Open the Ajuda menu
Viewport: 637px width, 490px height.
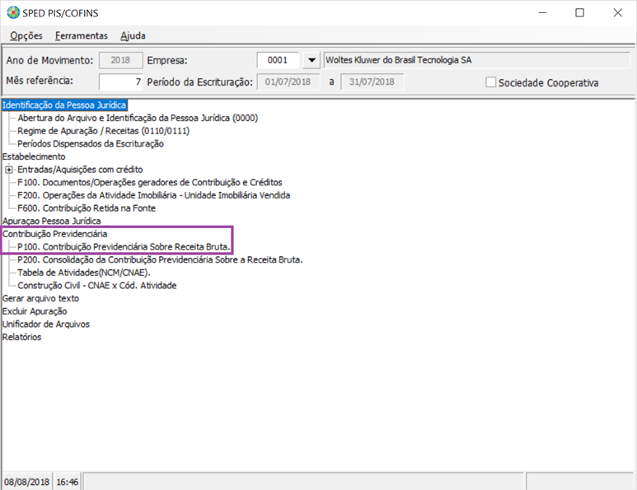[133, 35]
